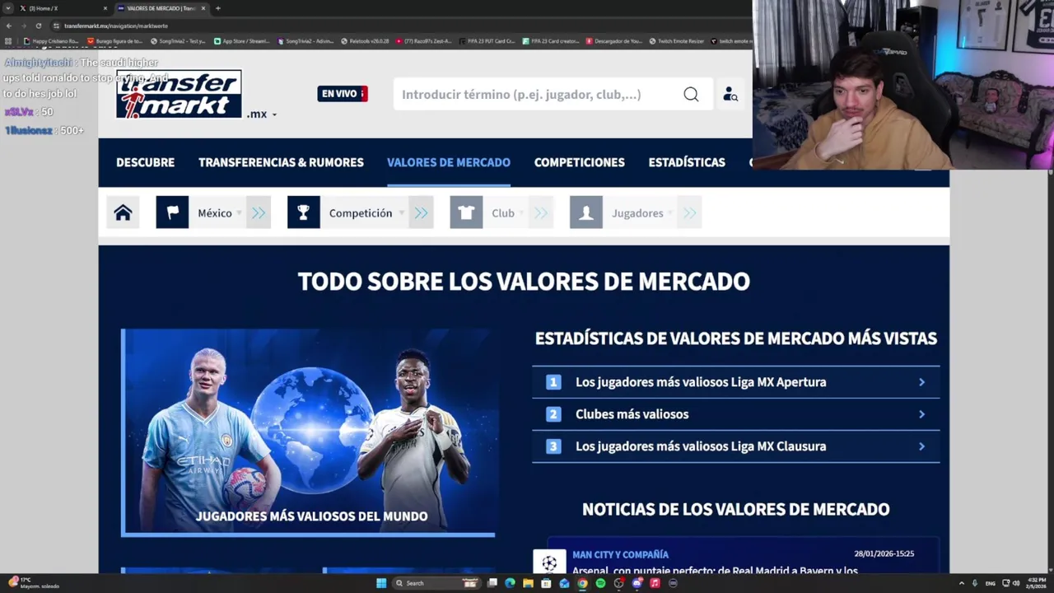Click the home icon in breadcrumb bar

[123, 212]
